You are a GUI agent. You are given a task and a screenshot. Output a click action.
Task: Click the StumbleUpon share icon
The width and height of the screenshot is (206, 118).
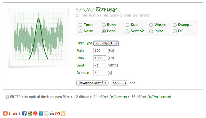35,113
